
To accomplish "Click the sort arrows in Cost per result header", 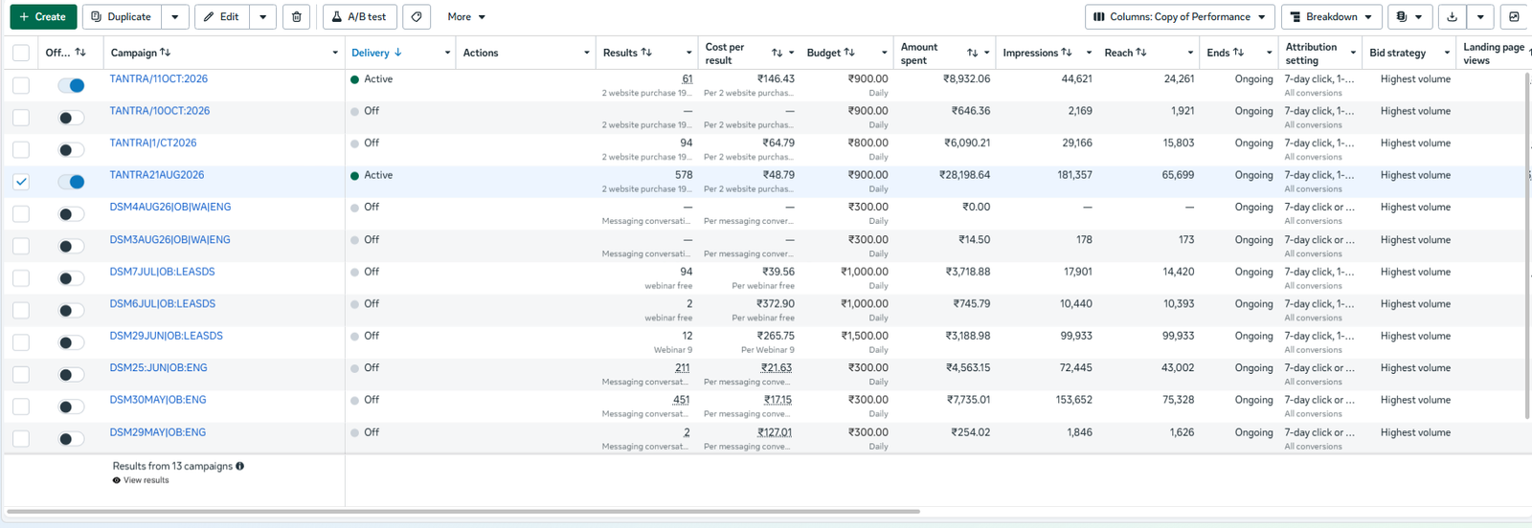I will (x=777, y=53).
